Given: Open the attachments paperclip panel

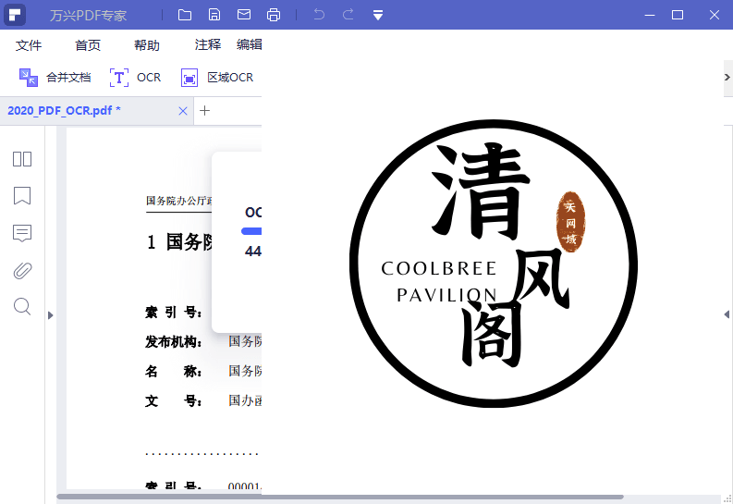Looking at the screenshot, I should click(x=22, y=270).
